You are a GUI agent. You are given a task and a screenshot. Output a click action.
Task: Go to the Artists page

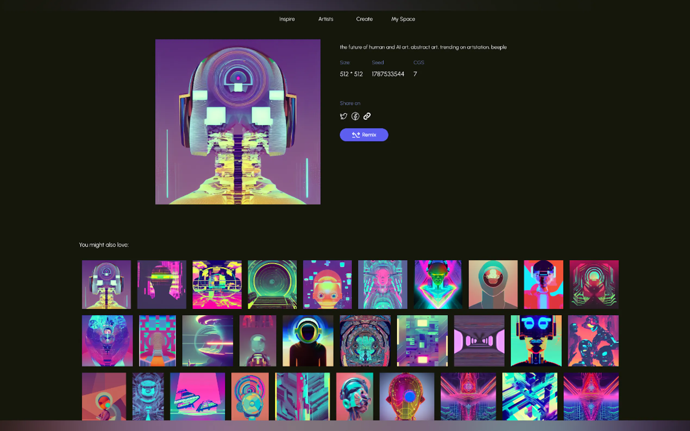tap(325, 19)
